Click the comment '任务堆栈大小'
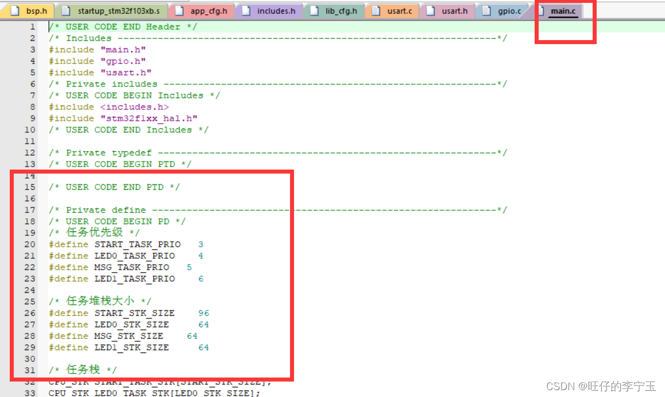This screenshot has width=665, height=397. point(100,301)
